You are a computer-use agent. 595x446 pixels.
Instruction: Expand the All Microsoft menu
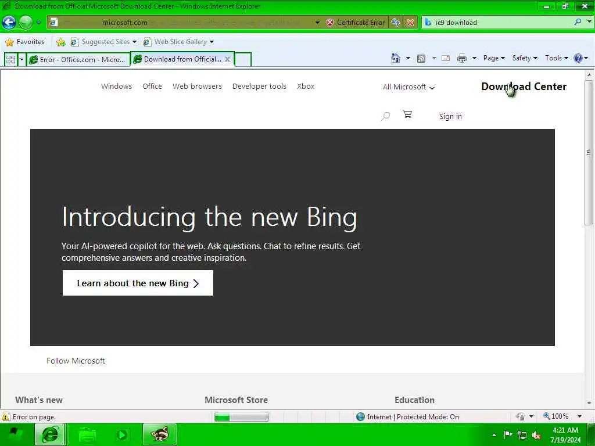(408, 87)
